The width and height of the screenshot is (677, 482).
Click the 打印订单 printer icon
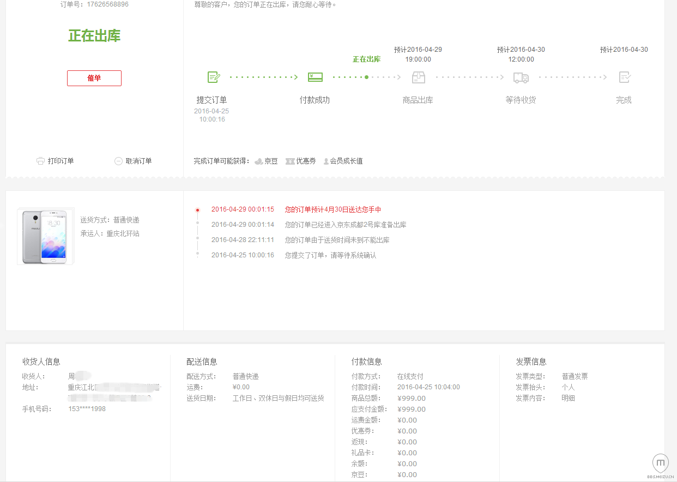click(40, 160)
